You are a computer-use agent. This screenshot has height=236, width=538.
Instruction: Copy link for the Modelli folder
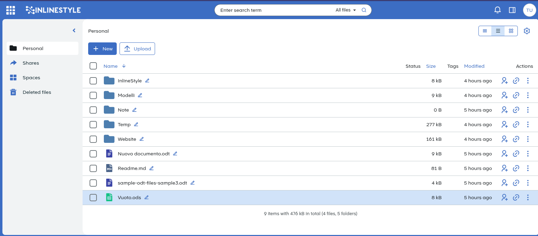(516, 95)
